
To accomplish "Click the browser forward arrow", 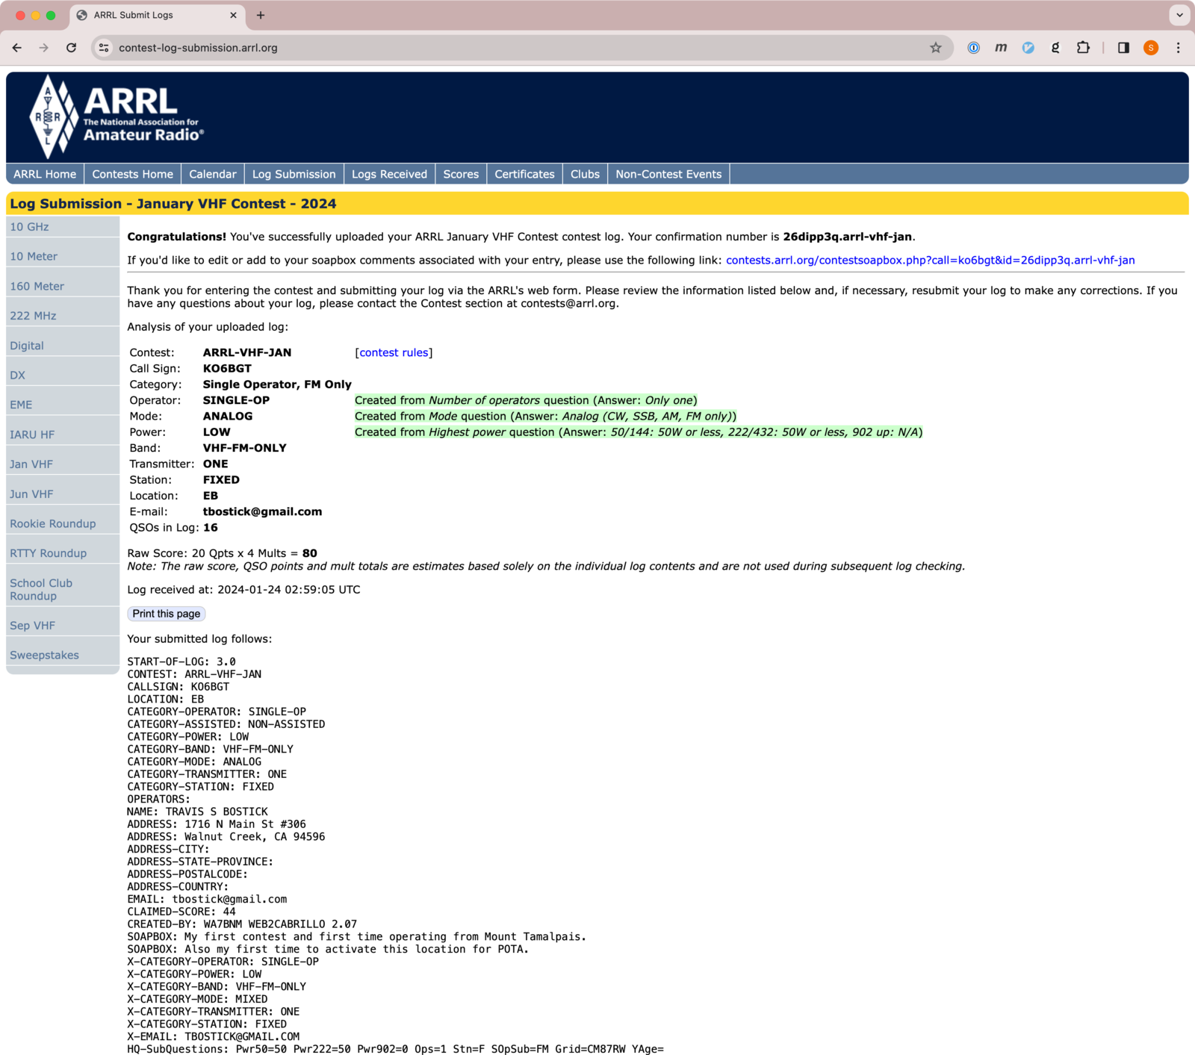I will (44, 48).
